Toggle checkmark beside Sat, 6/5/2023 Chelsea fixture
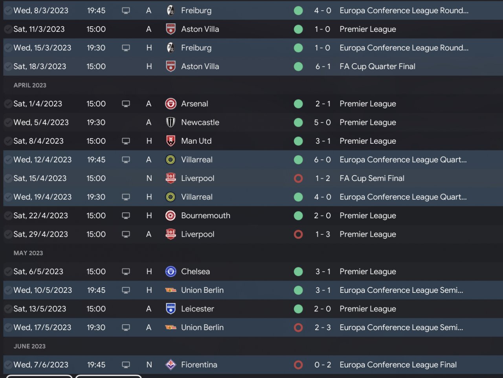The width and height of the screenshot is (503, 378). tap(8, 272)
